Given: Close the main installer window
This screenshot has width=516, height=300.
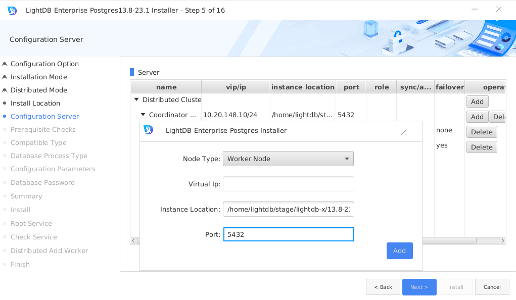Looking at the screenshot, I should [x=499, y=9].
